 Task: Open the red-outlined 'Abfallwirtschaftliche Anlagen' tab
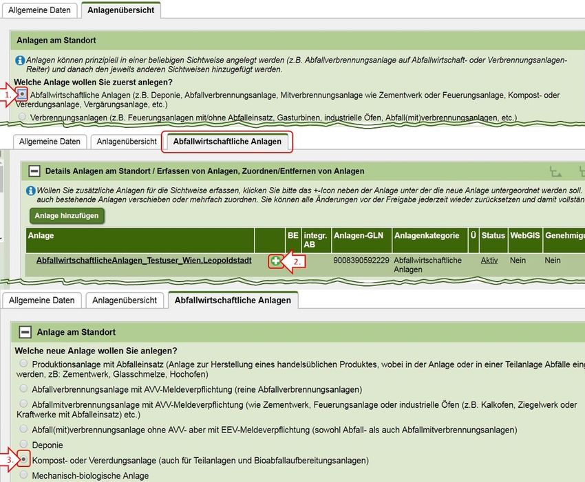(x=227, y=142)
